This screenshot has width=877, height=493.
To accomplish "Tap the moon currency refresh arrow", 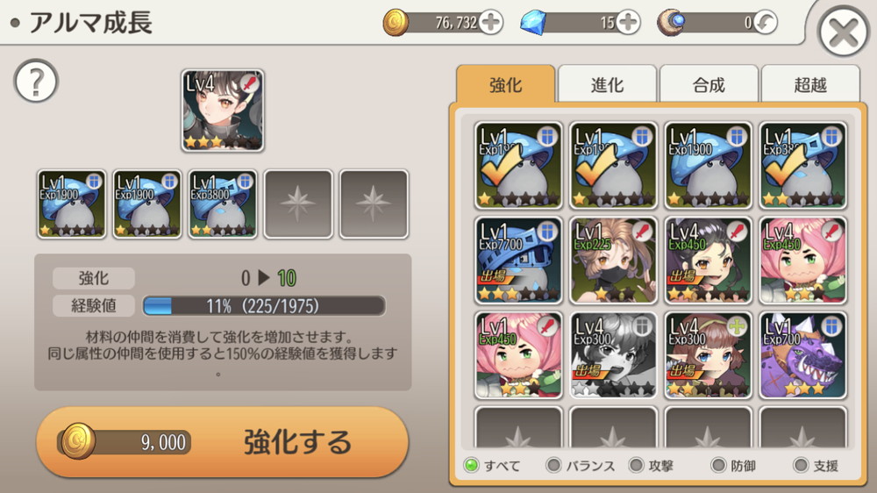I will pos(765,23).
